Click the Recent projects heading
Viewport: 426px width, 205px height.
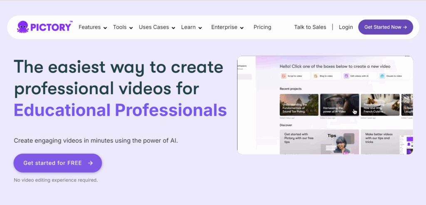pyautogui.click(x=290, y=89)
